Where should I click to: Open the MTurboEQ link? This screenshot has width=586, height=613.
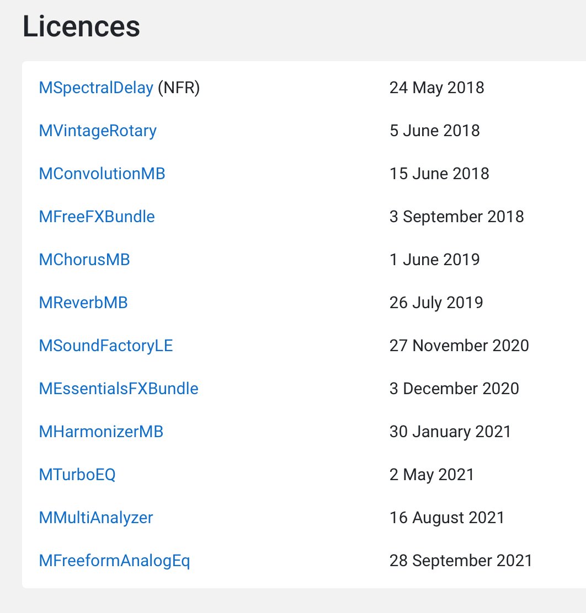(x=77, y=475)
